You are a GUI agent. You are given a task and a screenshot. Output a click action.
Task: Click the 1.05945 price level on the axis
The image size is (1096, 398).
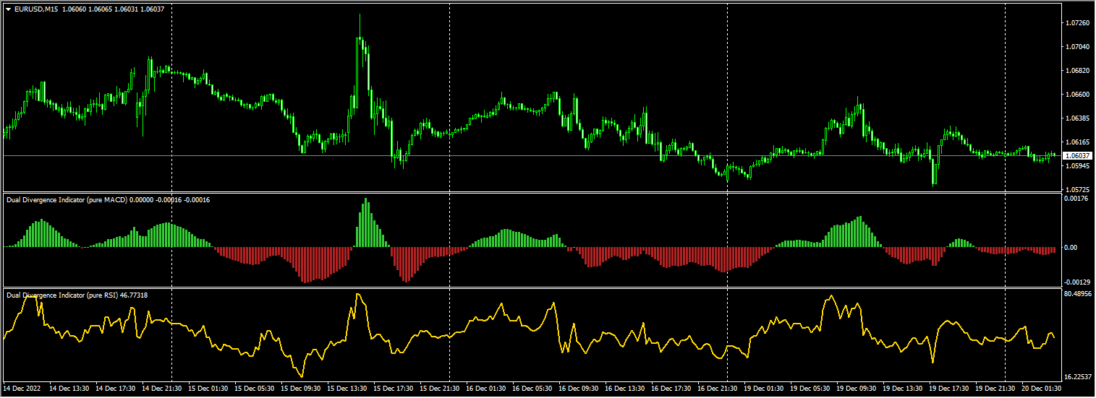point(1078,166)
